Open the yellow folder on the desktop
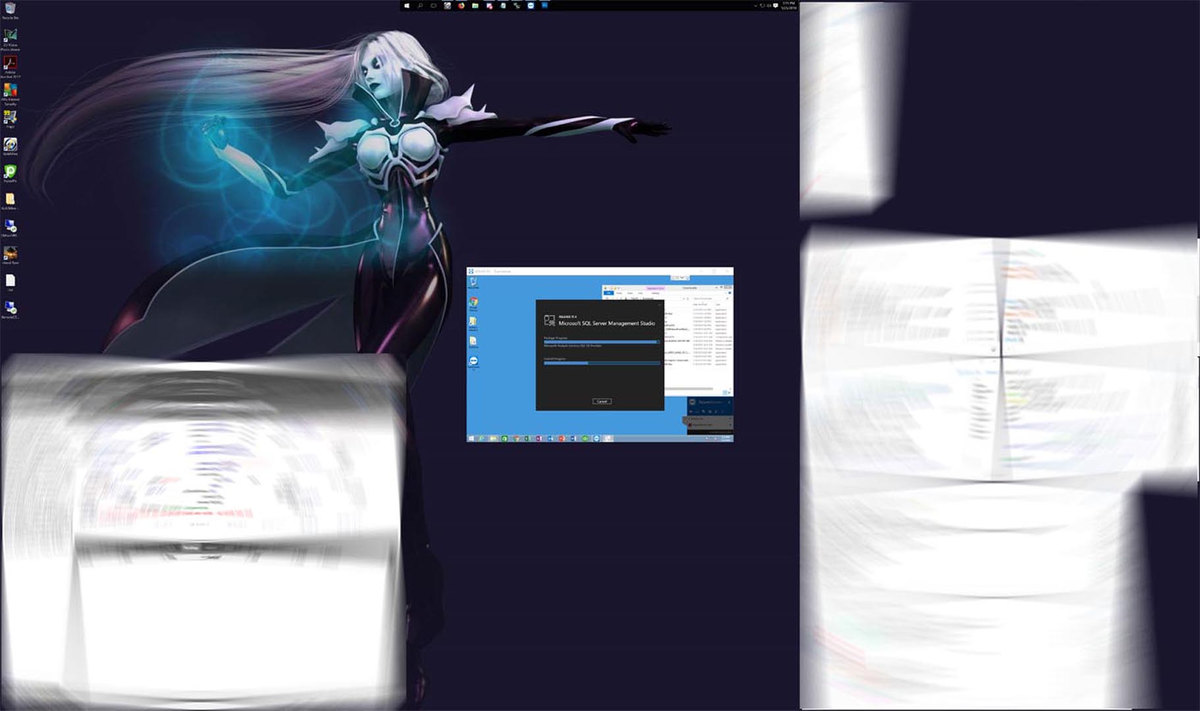 10,201
